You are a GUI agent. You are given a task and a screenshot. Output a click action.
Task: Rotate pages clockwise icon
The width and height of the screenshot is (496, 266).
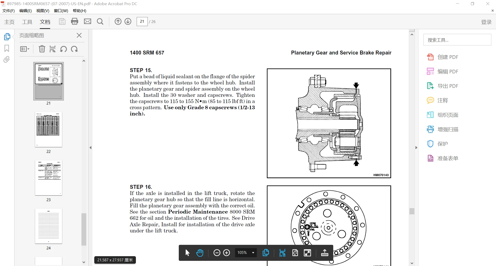(74, 49)
